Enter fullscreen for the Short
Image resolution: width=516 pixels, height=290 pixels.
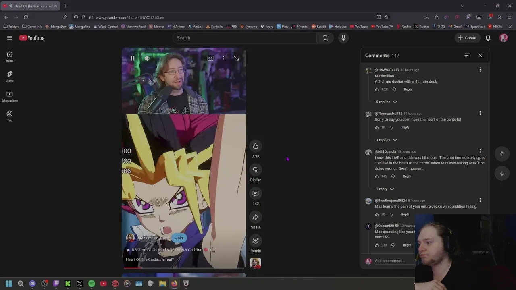236,58
